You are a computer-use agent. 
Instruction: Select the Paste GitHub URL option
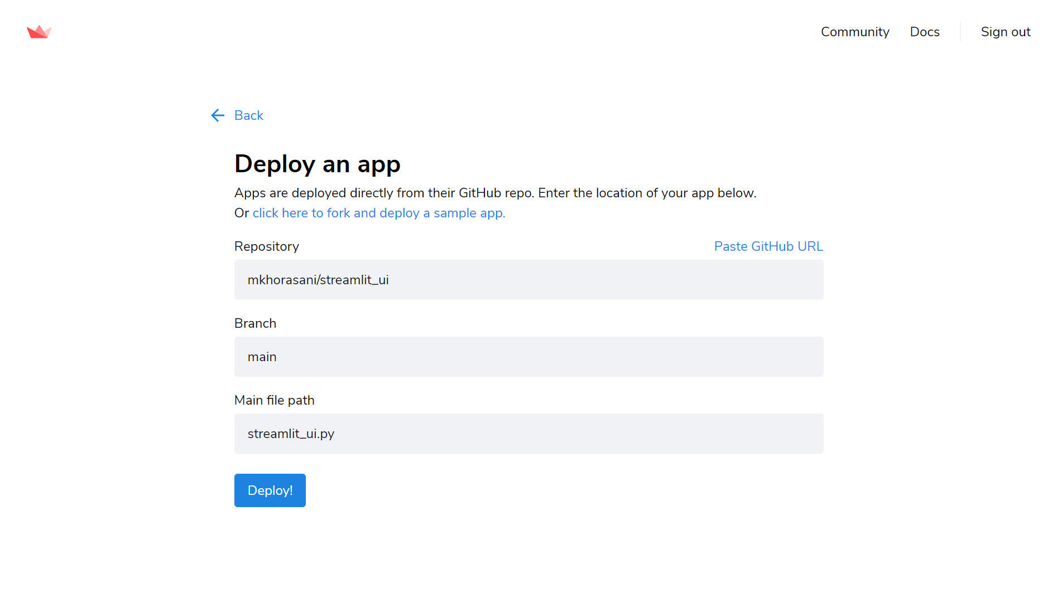[x=768, y=246]
